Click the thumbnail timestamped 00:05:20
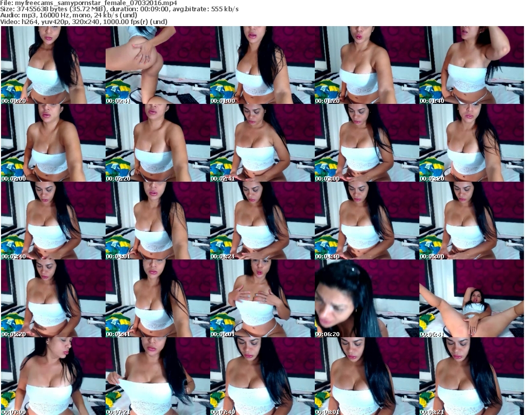 click(53, 298)
